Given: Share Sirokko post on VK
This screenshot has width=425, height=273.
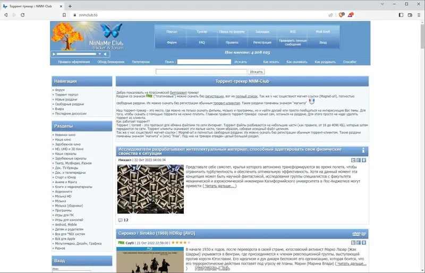Looking at the screenshot, I should click(x=364, y=242).
